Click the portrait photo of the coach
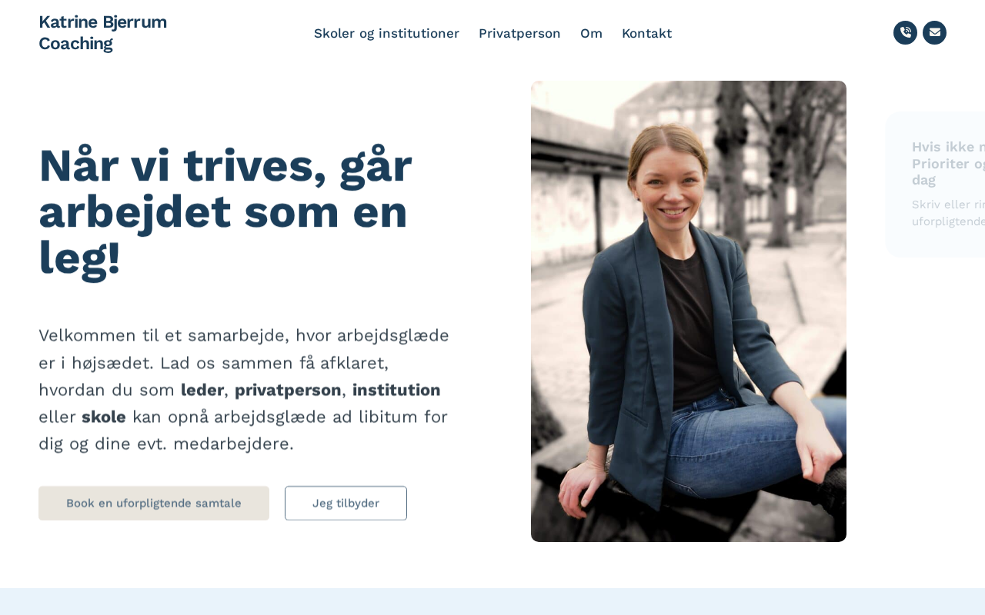985x615 pixels. click(689, 311)
